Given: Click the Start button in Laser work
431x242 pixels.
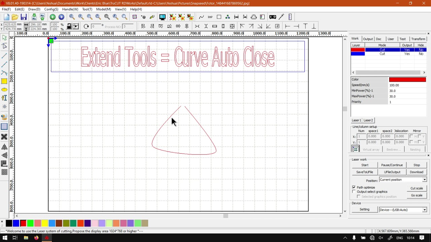Looking at the screenshot, I should [x=365, y=165].
